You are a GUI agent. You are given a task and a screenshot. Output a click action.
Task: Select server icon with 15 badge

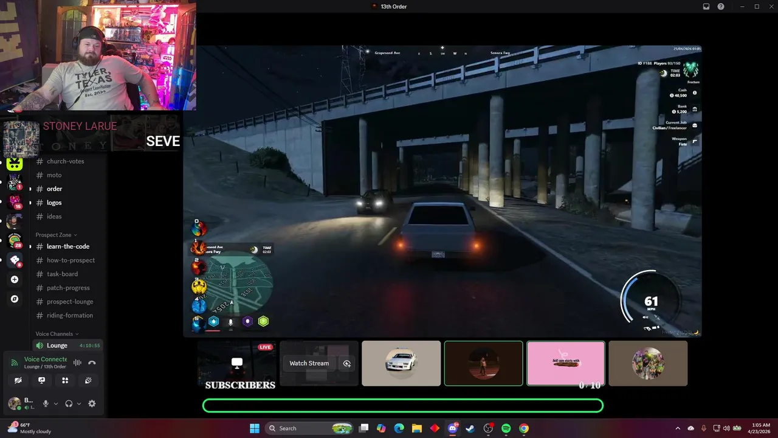click(15, 201)
